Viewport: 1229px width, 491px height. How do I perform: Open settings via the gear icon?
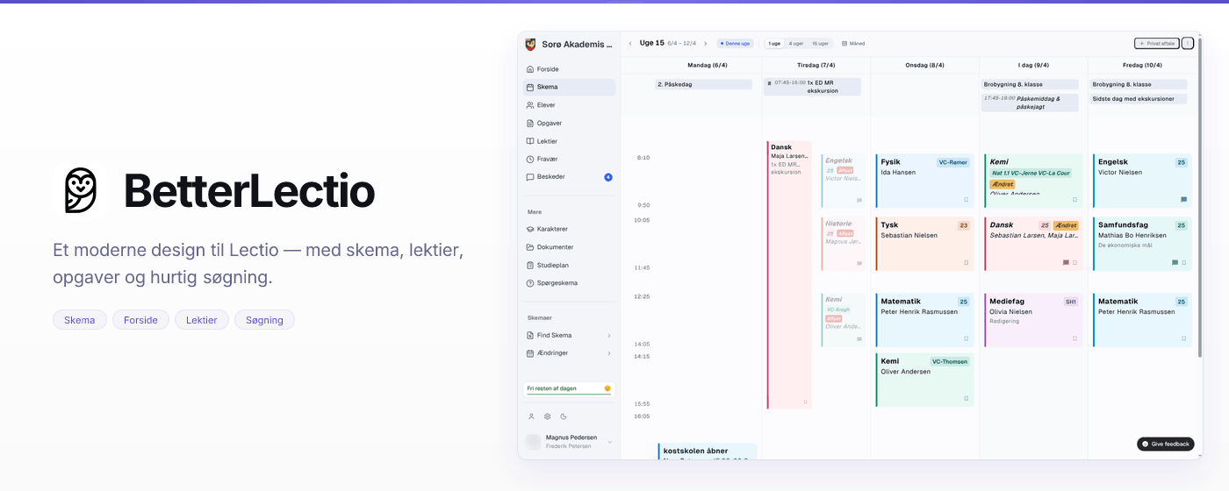tap(547, 416)
